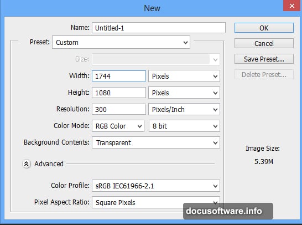Open the disabled Size dropdown
Image resolution: width=302 pixels, height=225 pixels.
coord(156,59)
